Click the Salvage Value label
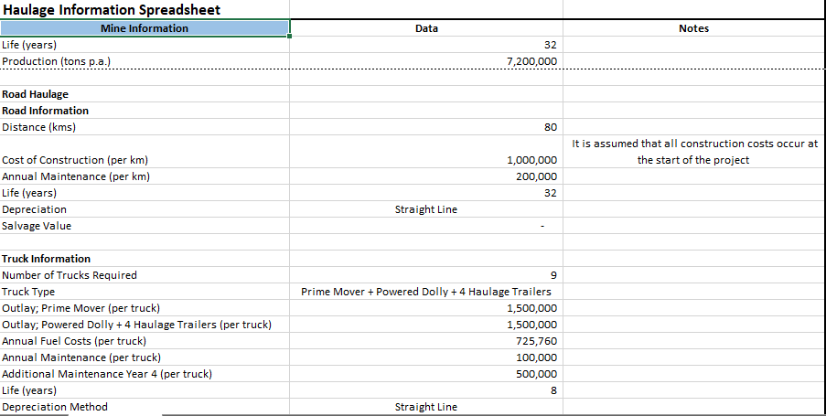 37,226
